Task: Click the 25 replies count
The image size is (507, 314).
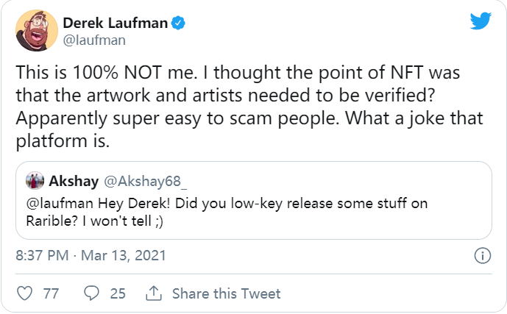Action: (118, 293)
